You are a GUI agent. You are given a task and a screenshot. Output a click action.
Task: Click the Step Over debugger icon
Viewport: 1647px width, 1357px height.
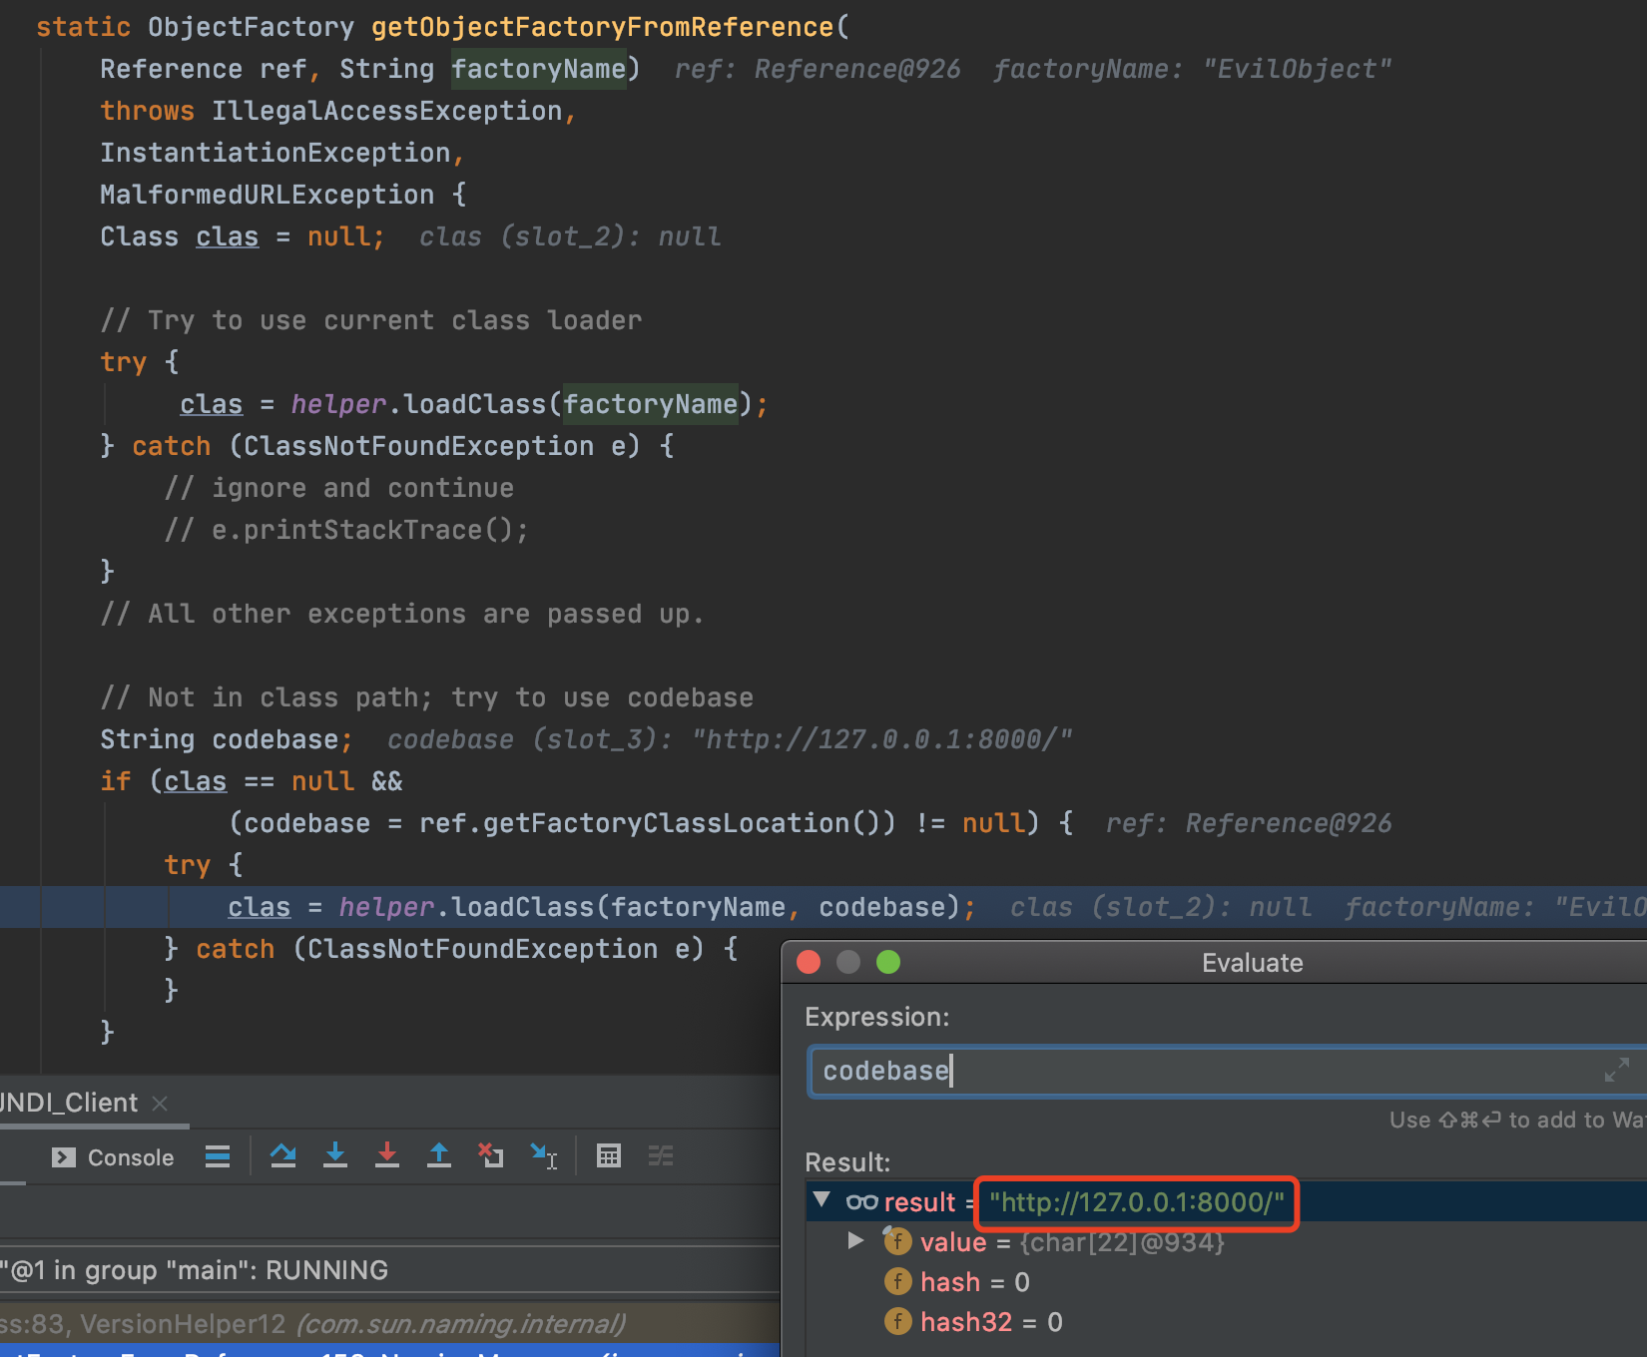click(x=283, y=1156)
